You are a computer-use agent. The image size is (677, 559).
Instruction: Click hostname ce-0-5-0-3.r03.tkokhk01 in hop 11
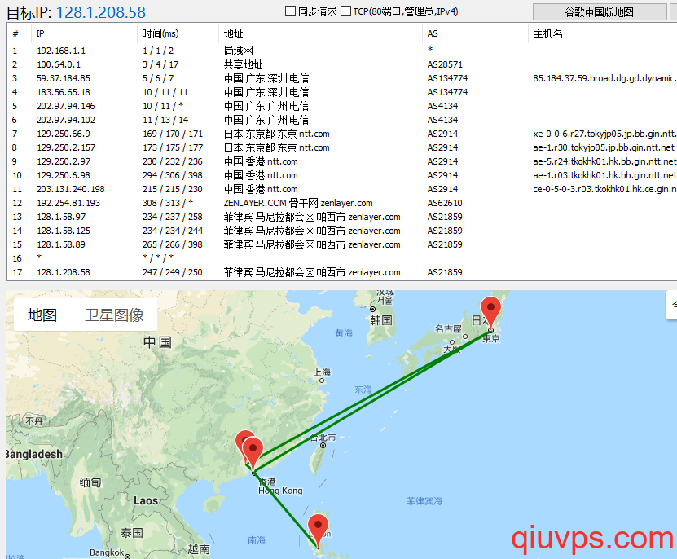(604, 189)
